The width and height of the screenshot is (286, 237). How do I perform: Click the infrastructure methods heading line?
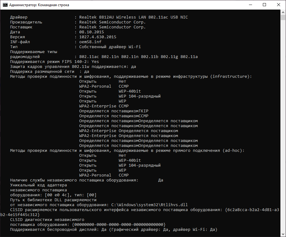(131, 76)
